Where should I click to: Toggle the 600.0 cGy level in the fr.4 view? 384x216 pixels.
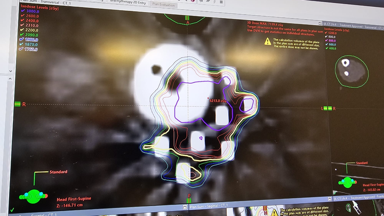pos(326,44)
